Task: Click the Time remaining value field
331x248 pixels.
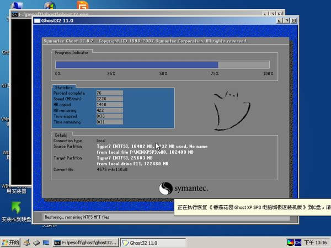Action: pos(109,121)
